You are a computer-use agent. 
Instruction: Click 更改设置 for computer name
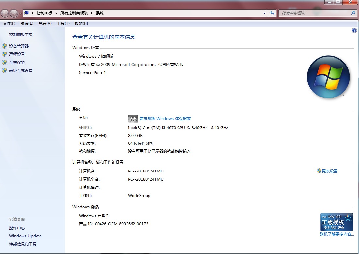coord(330,171)
